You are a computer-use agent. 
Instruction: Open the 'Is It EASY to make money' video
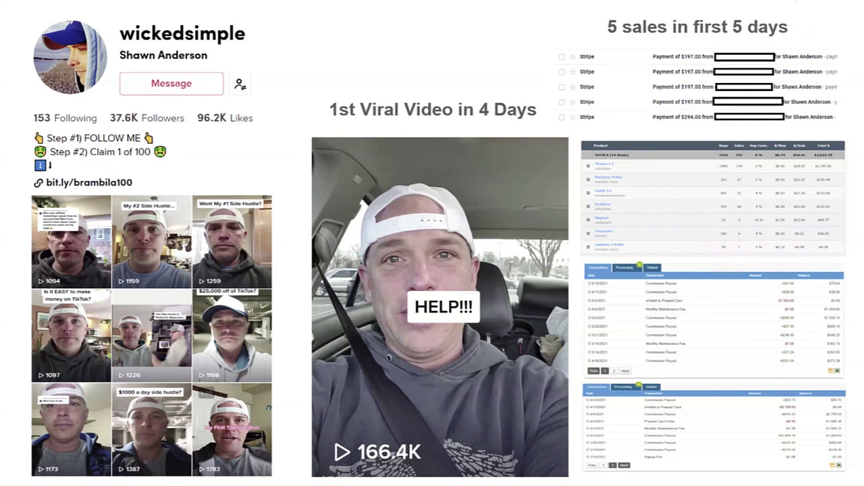[71, 335]
